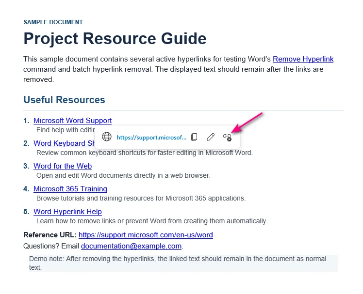
Task: Open the https://support.microsof... popup URL
Action: pos(151,138)
